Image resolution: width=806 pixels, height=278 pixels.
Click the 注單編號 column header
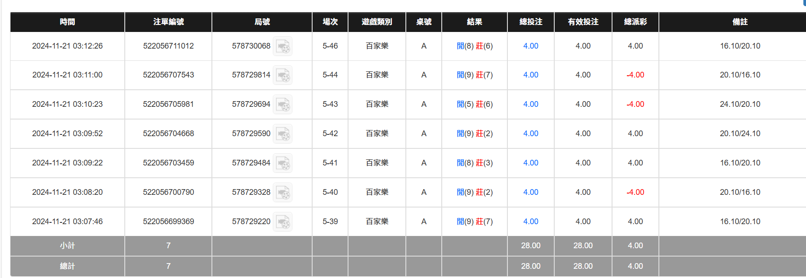coord(169,22)
